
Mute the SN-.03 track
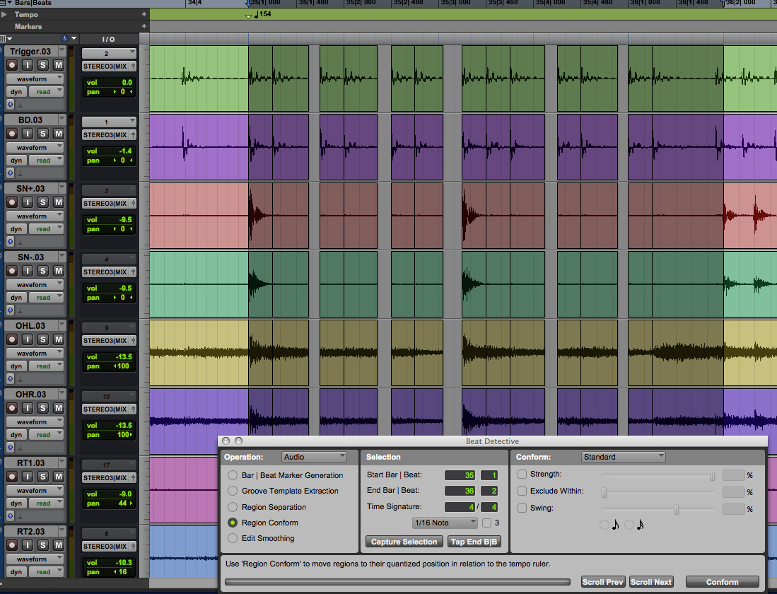(x=59, y=271)
